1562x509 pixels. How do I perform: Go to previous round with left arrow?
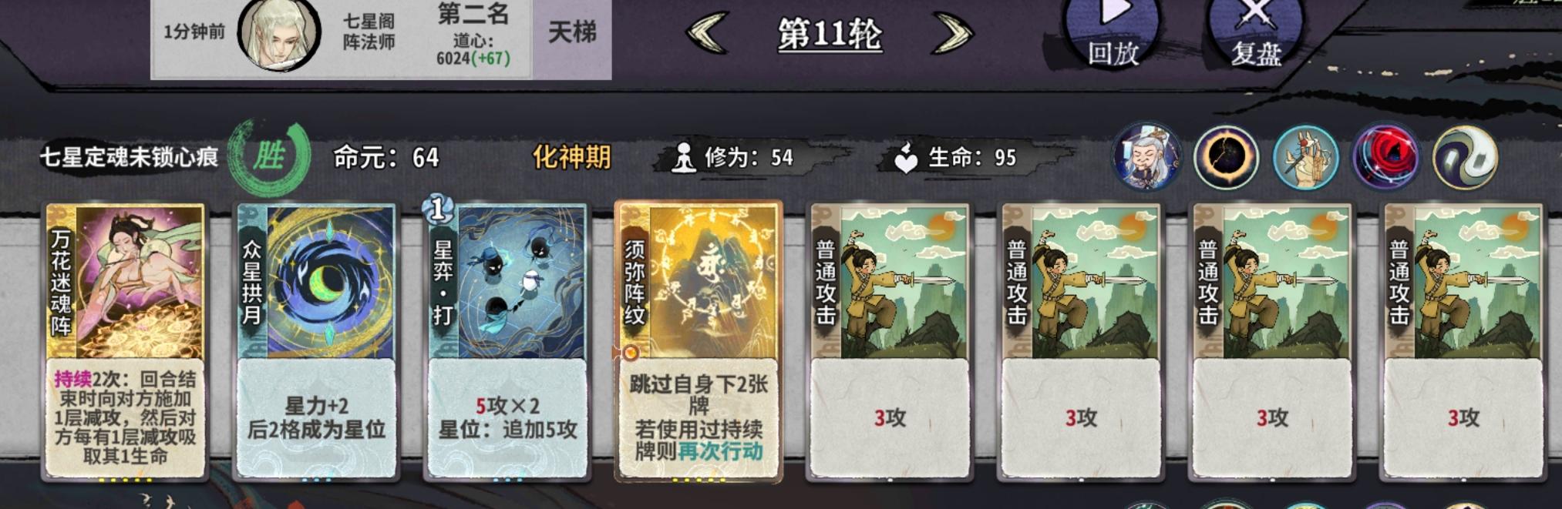707,33
